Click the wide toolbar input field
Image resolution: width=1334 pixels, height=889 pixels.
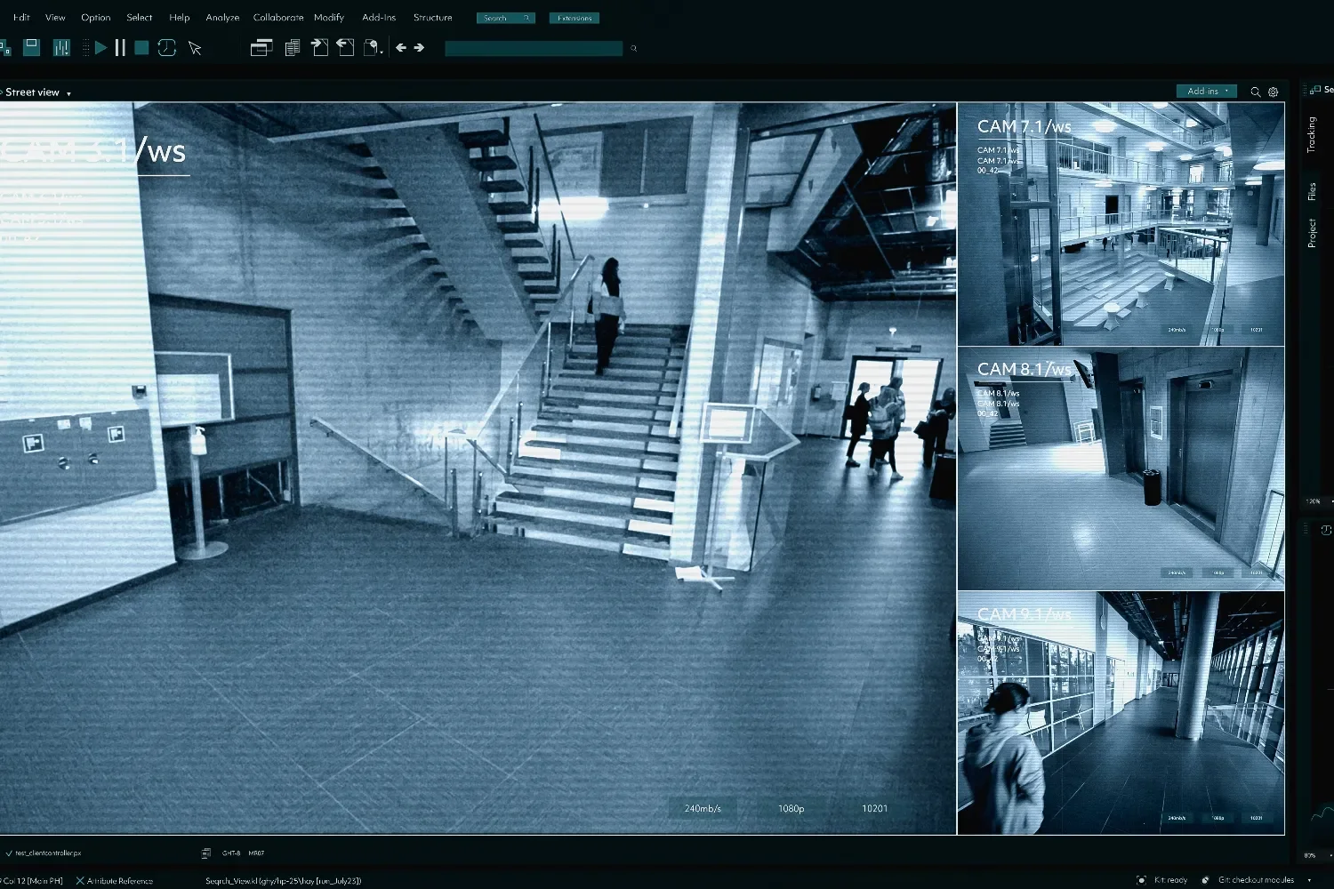click(533, 49)
